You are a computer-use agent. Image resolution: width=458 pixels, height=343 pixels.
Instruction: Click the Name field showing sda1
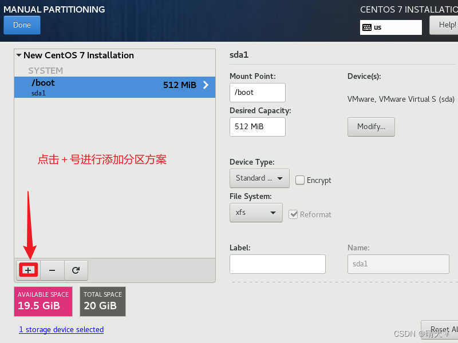[398, 264]
